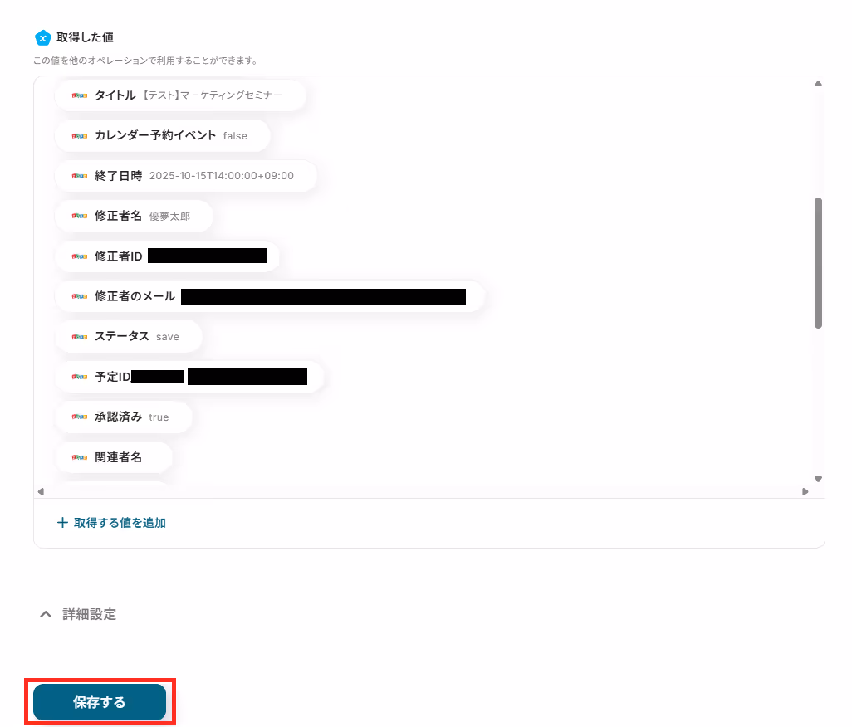Click the icon beside 修正者名
This screenshot has width=852, height=727.
coord(80,216)
